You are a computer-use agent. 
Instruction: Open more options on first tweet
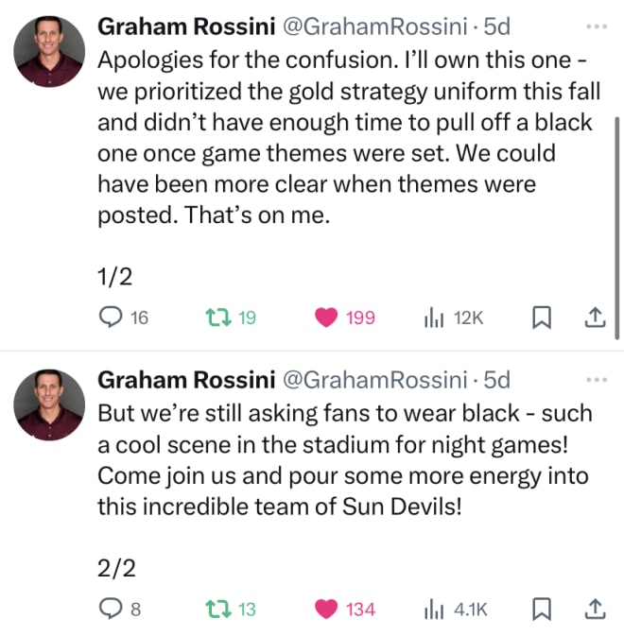[597, 26]
